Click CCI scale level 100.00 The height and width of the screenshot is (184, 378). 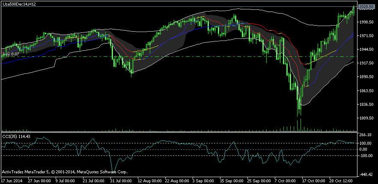[x=366, y=143]
